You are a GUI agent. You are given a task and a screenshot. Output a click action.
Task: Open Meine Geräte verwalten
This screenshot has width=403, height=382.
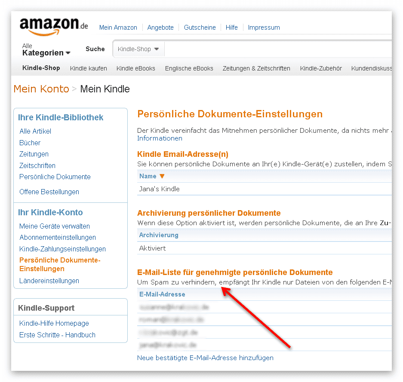click(55, 226)
